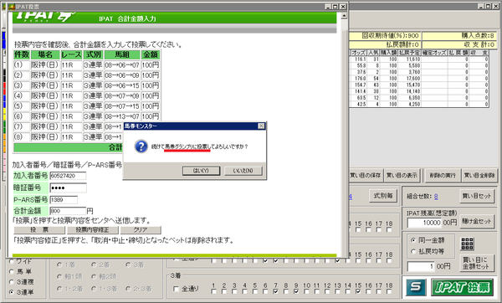The width and height of the screenshot is (502, 303).
Task: Click the IPAT logo in header
Action: (x=45, y=17)
